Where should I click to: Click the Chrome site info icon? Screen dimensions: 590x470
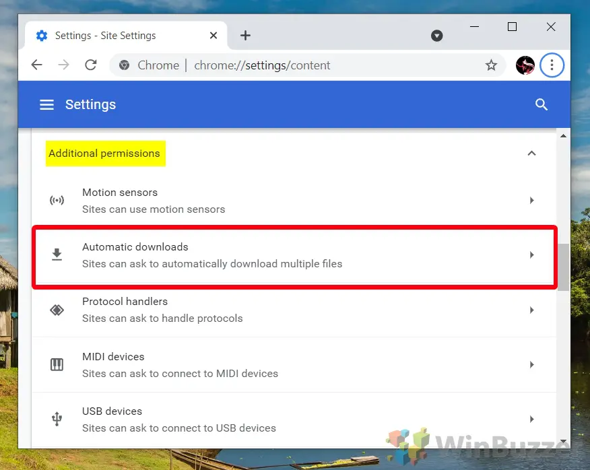pos(124,65)
